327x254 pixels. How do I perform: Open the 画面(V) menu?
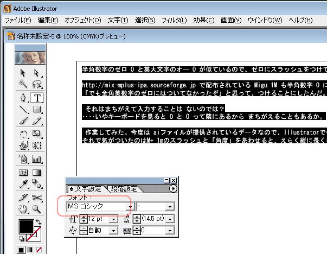coord(231,20)
